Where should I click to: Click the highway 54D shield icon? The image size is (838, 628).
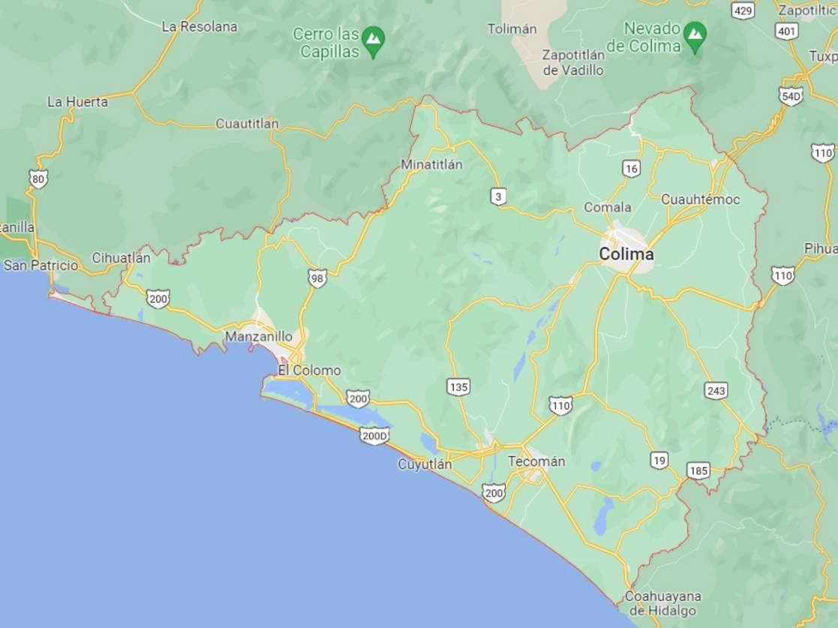[791, 96]
